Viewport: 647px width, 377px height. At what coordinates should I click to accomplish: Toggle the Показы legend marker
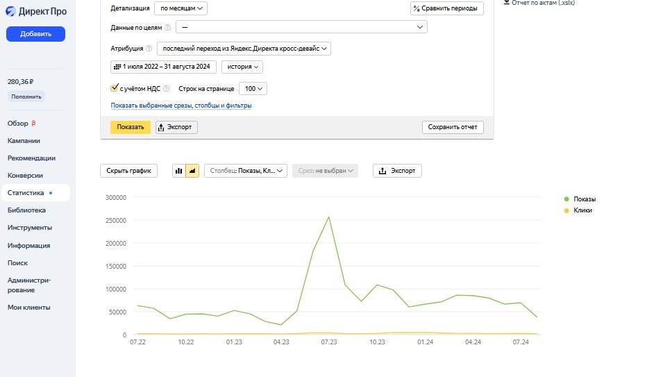click(566, 199)
